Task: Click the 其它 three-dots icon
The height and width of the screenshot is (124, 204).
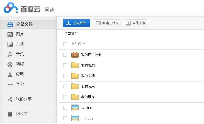Action: [10, 85]
